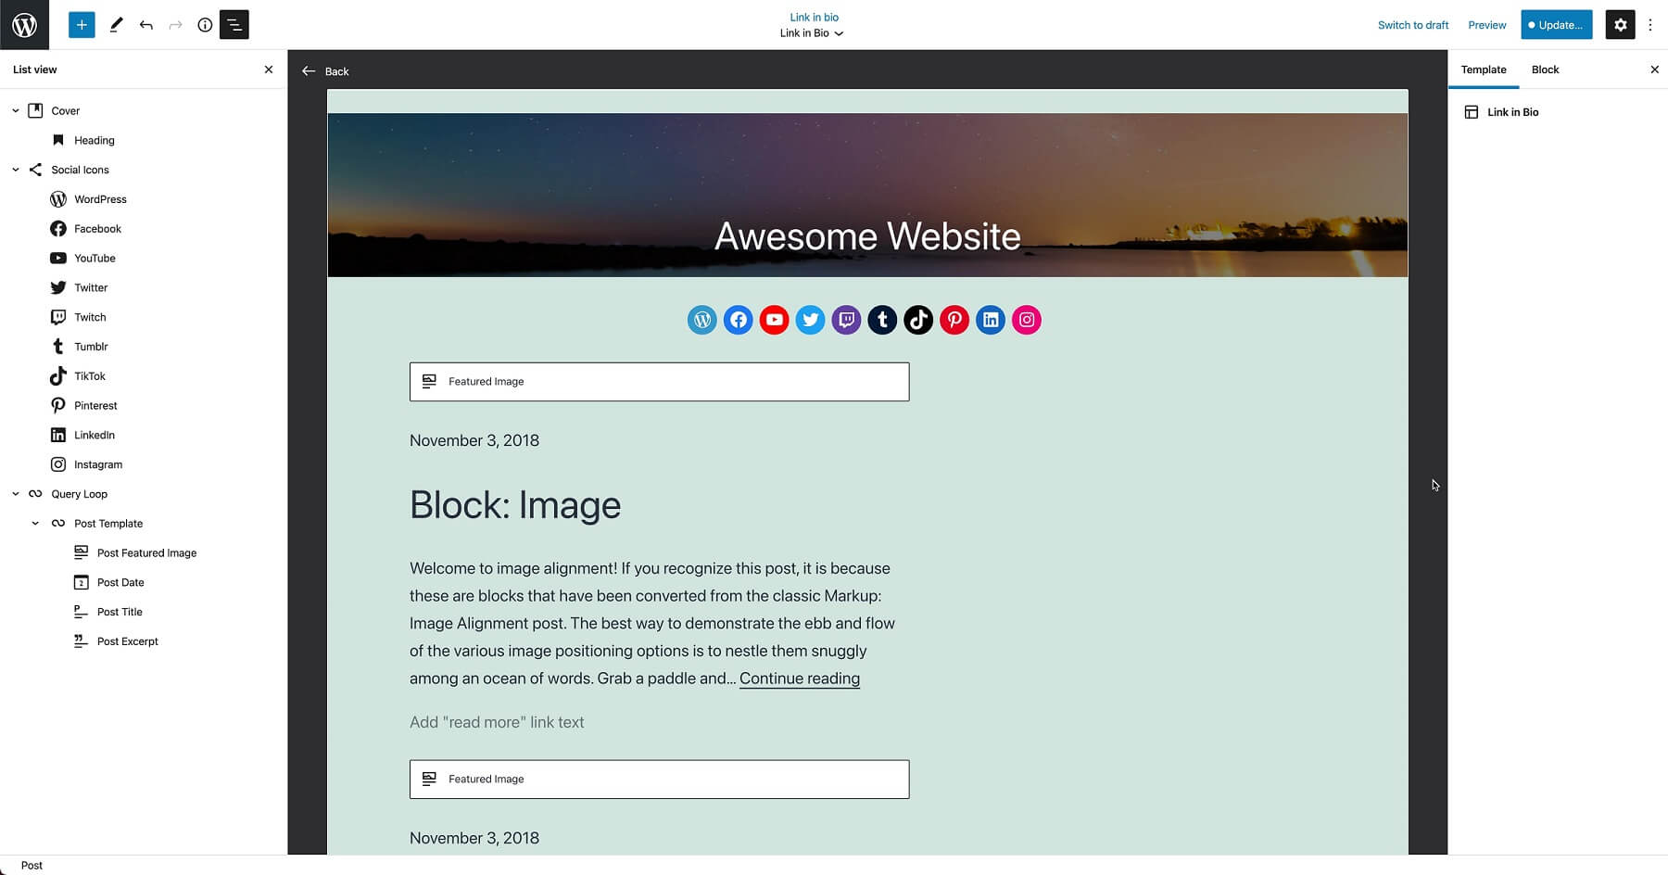Open the Settings gear panel
This screenshot has height=875, width=1668.
tap(1620, 24)
